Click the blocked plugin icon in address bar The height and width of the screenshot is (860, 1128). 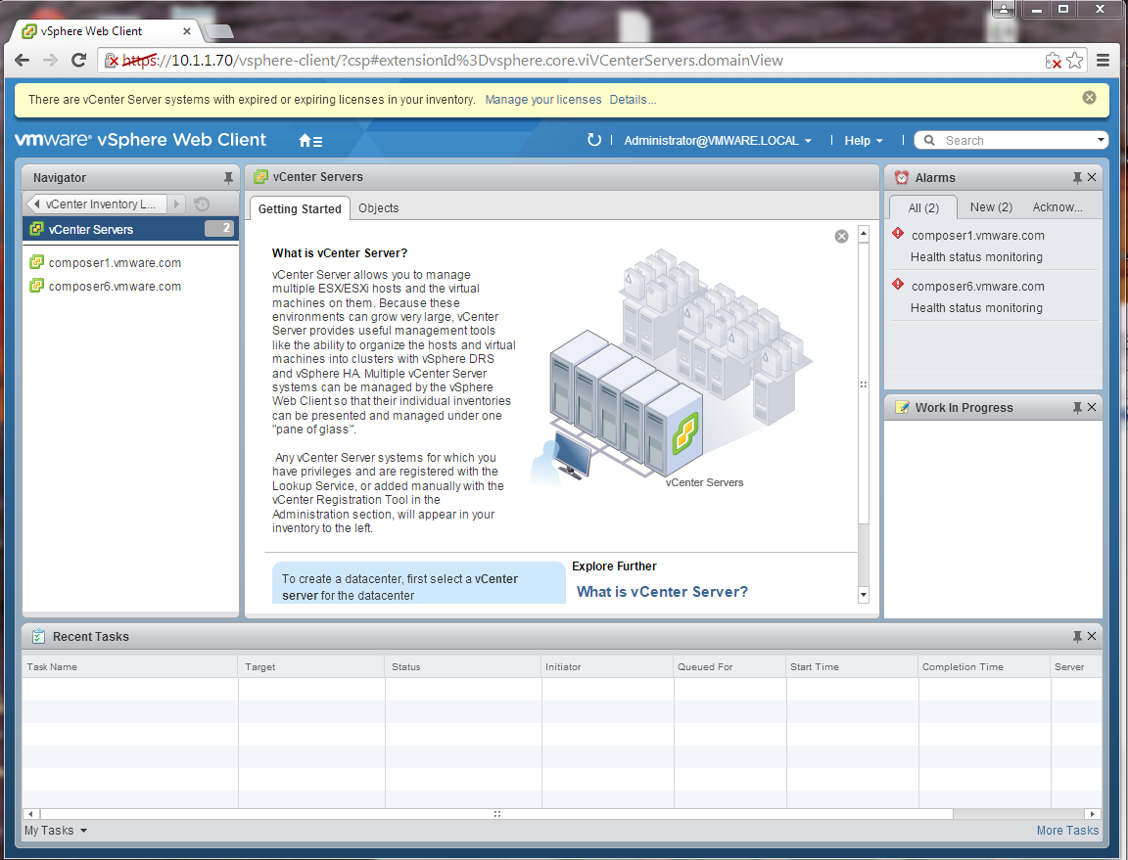[1054, 61]
